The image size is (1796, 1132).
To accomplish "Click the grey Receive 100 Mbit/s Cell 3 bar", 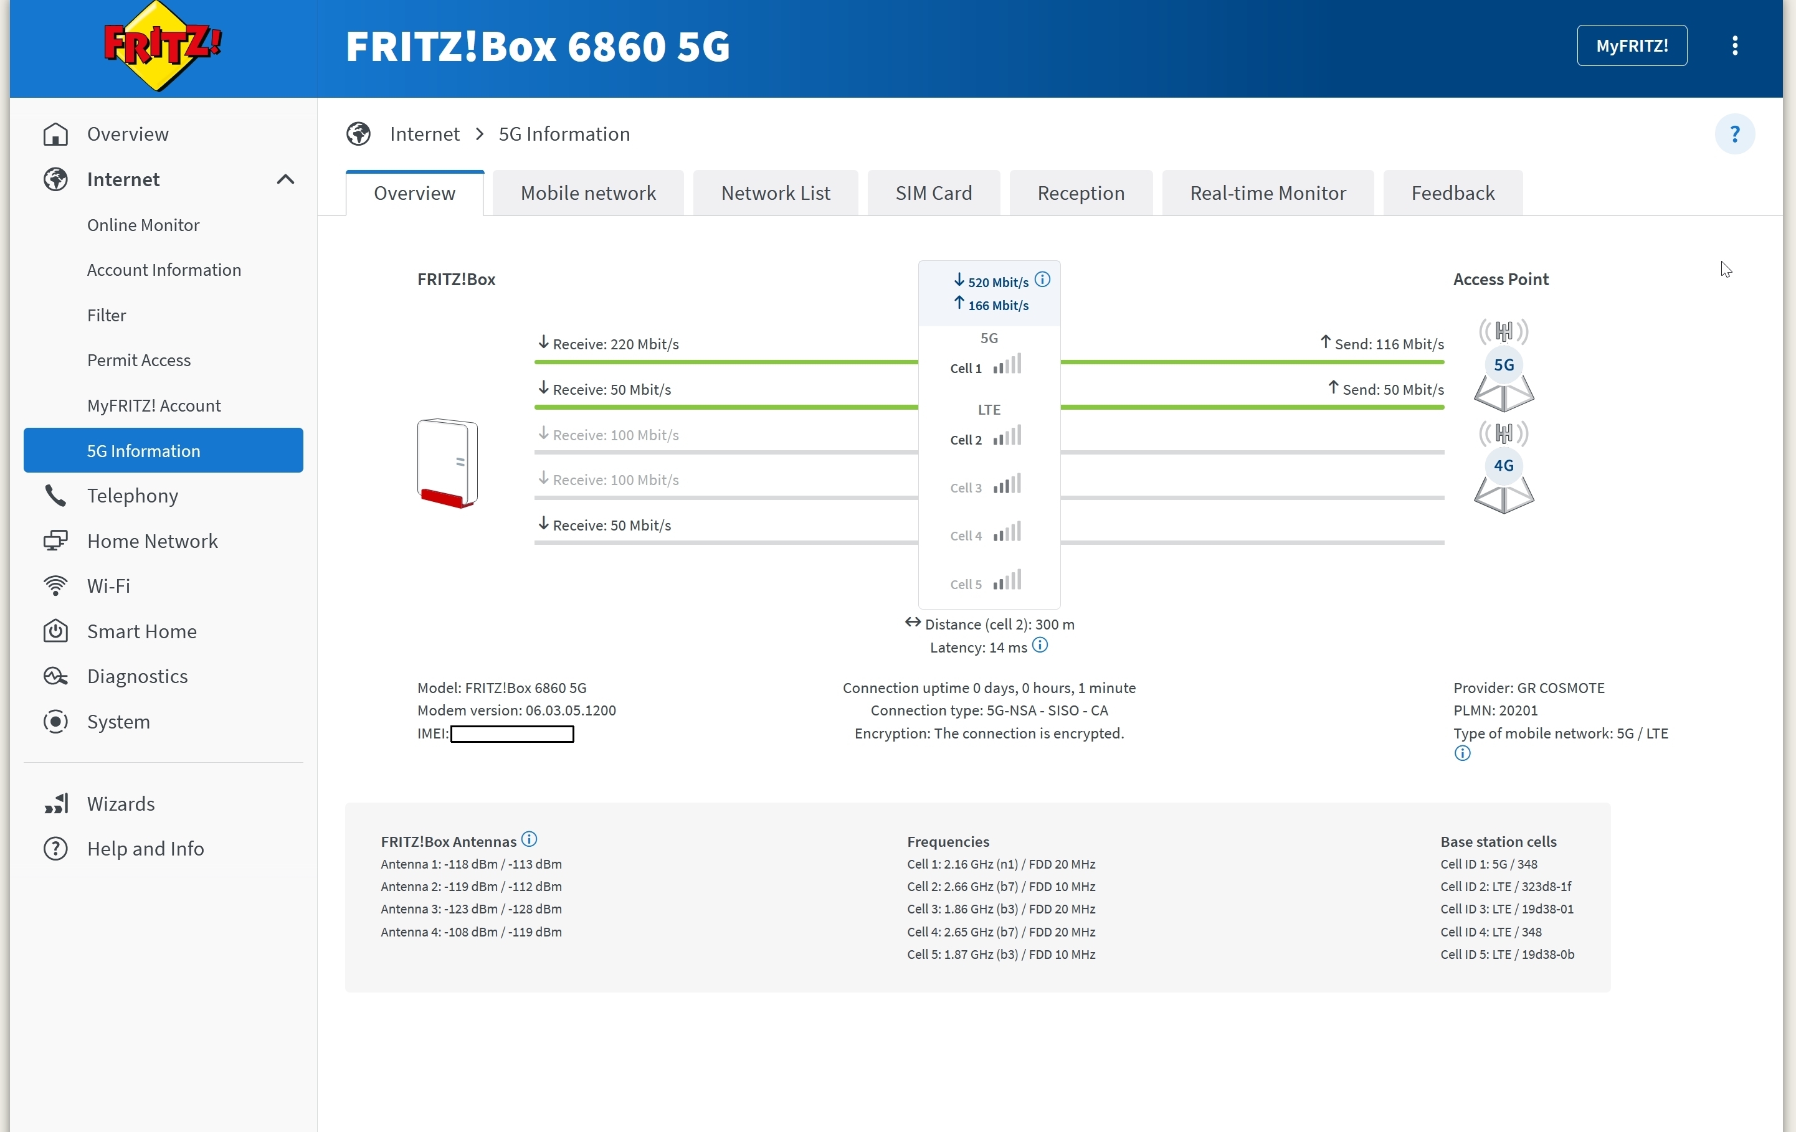I will pyautogui.click(x=726, y=452).
